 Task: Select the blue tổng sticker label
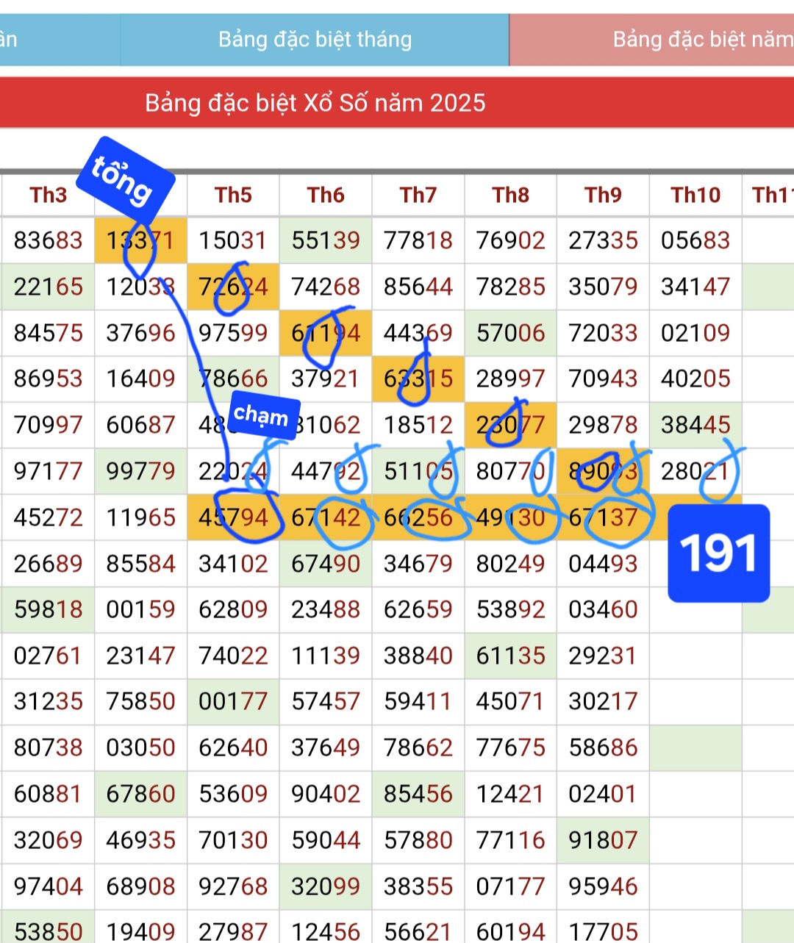(124, 179)
